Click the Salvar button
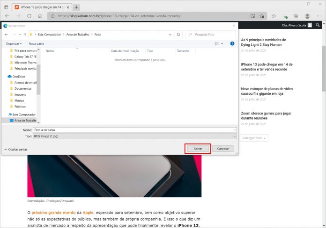This screenshot has width=326, height=228. (197, 148)
